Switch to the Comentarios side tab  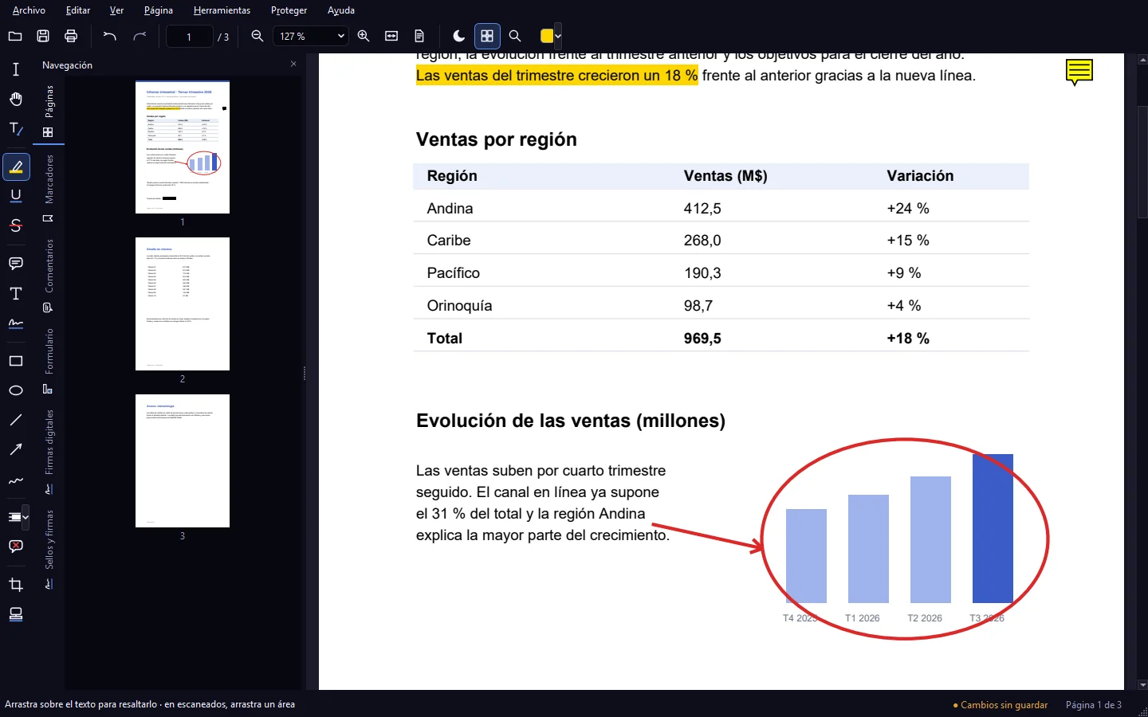[x=49, y=275]
